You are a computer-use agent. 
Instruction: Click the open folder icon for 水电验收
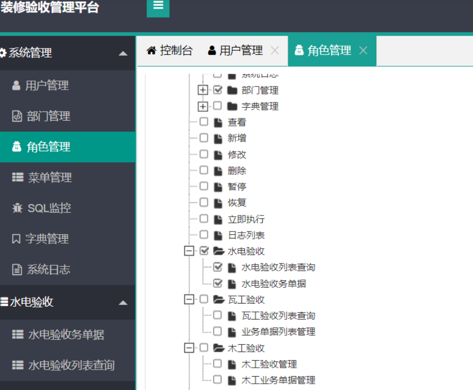[219, 251]
